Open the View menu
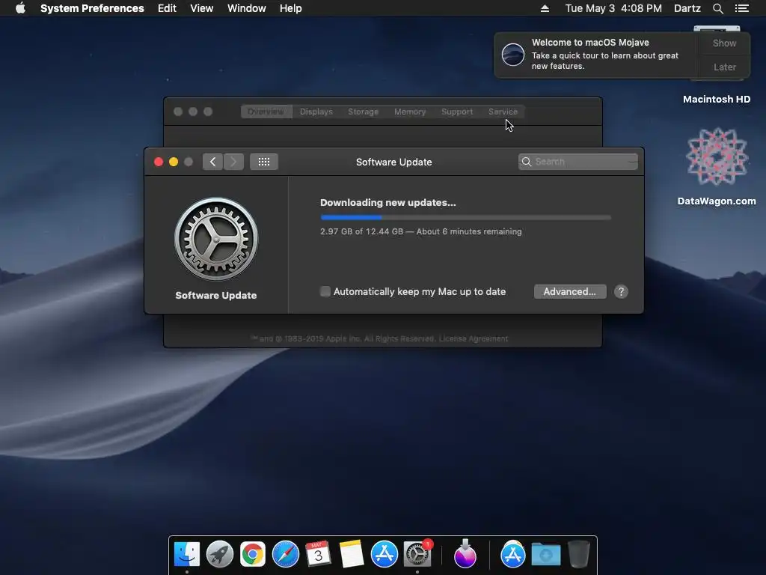Viewport: 766px width, 575px height. click(x=201, y=8)
